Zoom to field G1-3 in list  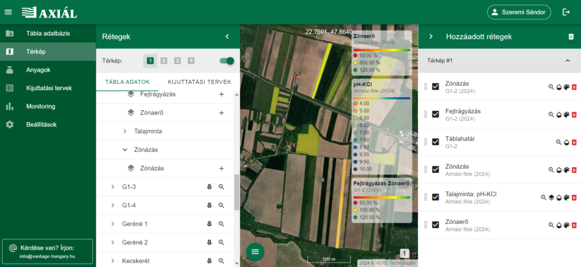[x=222, y=187]
